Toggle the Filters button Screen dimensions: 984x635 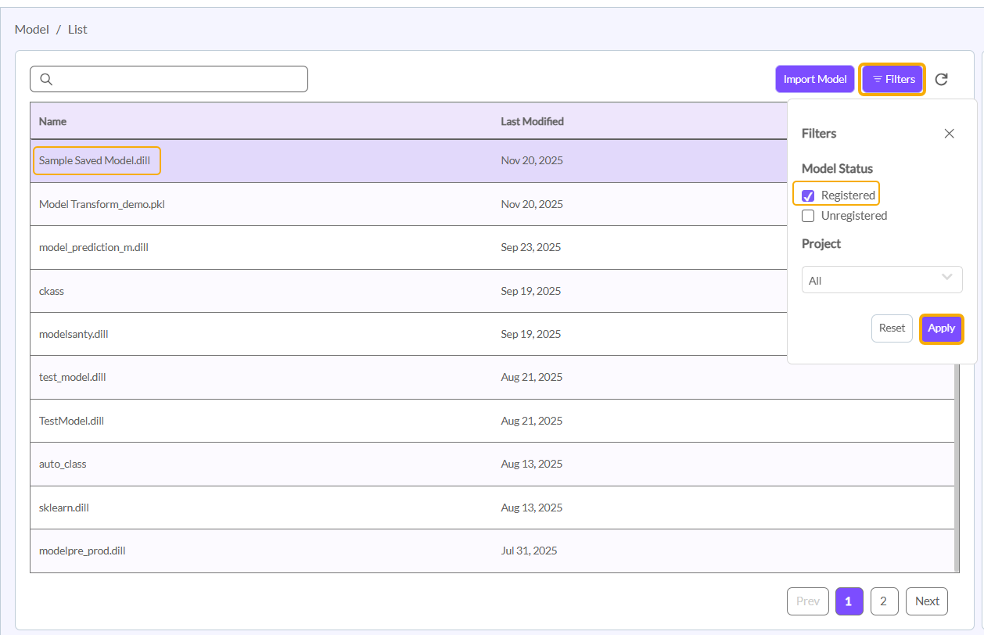pyautogui.click(x=892, y=79)
